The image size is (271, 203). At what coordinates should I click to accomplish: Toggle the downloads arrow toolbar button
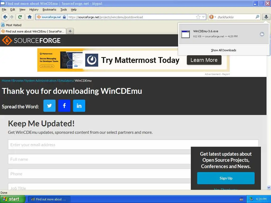(266, 17)
